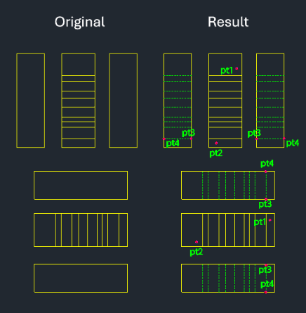This screenshot has height=313, width=306.
Task: Click the empty wide Original rectangle under the tall ones
Action: coord(81,185)
